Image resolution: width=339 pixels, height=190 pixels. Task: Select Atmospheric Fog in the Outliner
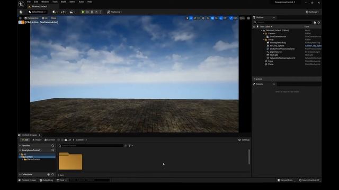pos(278,43)
